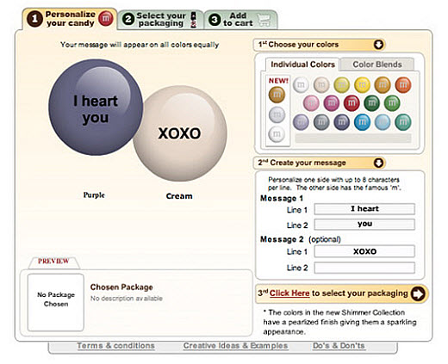Collapse the Choose your colors section arrow
Image resolution: width=448 pixels, height=364 pixels.
coord(378,45)
